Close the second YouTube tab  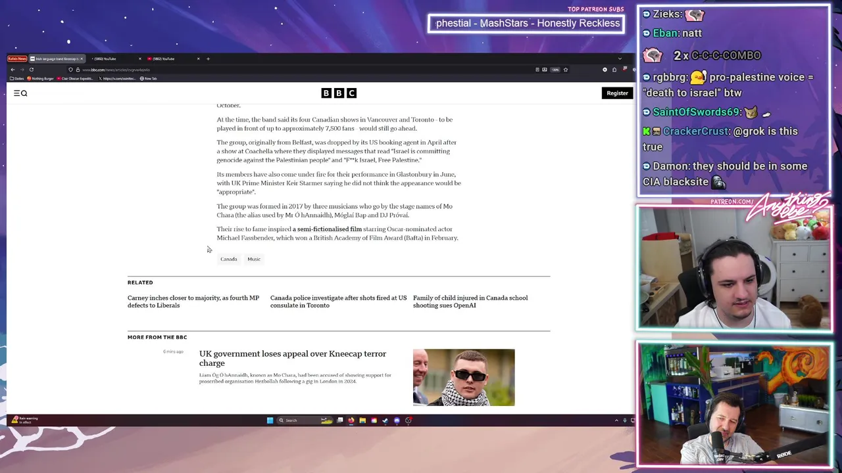point(198,58)
